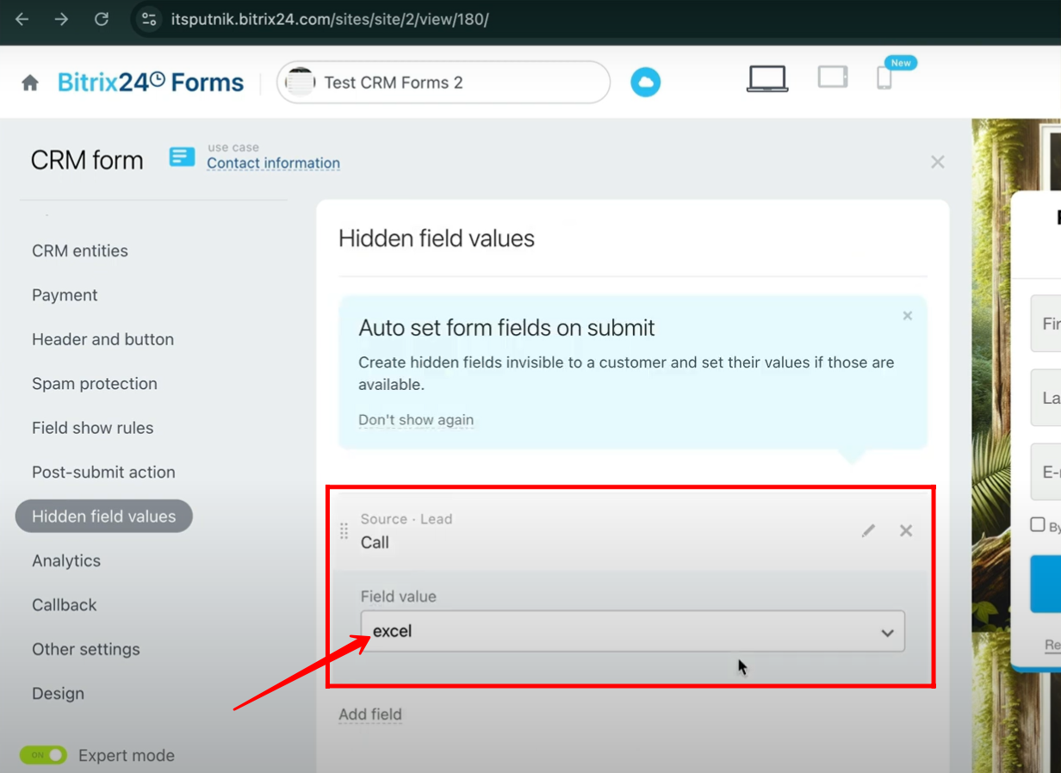Viewport: 1061px width, 773px height.
Task: Go to home via the house icon
Action: point(30,83)
